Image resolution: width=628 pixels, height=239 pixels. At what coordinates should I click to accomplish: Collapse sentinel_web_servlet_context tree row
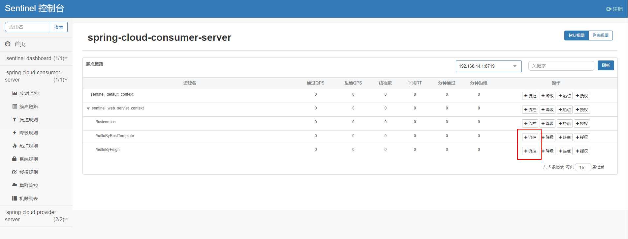point(88,108)
